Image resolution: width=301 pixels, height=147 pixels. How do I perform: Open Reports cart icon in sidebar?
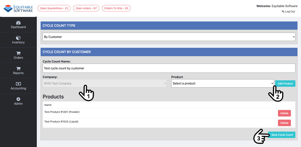18,69
